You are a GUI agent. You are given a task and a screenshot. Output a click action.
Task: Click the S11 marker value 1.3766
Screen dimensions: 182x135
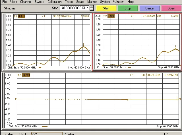[85, 16]
